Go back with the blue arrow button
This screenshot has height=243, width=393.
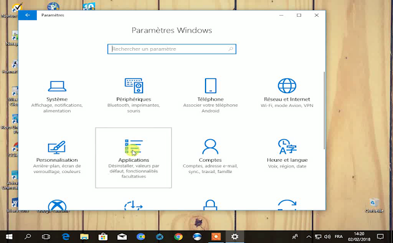point(27,15)
